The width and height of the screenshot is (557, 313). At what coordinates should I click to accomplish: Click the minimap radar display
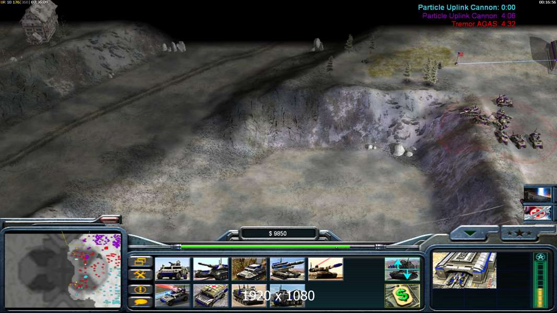coord(63,270)
